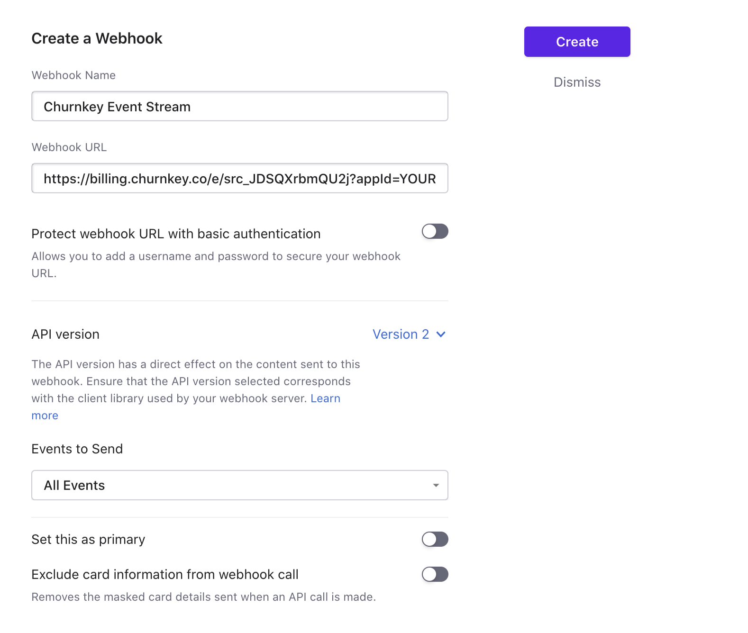The image size is (748, 633).
Task: Click into the Webhook URL field
Action: pos(239,179)
